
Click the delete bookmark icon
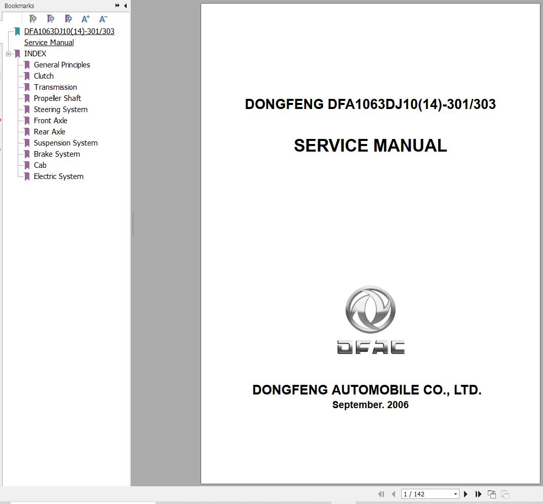click(33, 19)
